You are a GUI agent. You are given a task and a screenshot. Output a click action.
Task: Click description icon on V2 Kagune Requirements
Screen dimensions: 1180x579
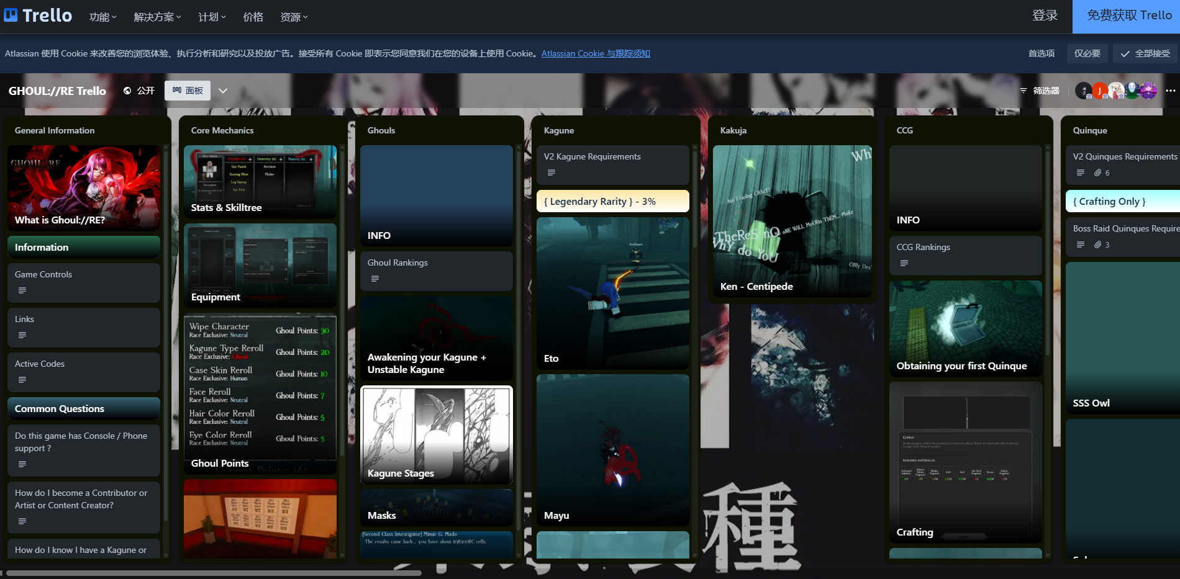551,173
